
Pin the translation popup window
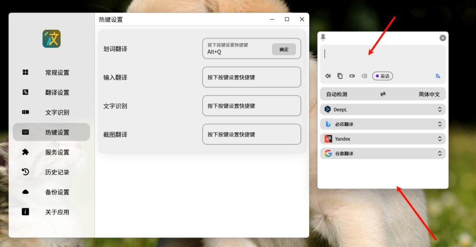[324, 38]
